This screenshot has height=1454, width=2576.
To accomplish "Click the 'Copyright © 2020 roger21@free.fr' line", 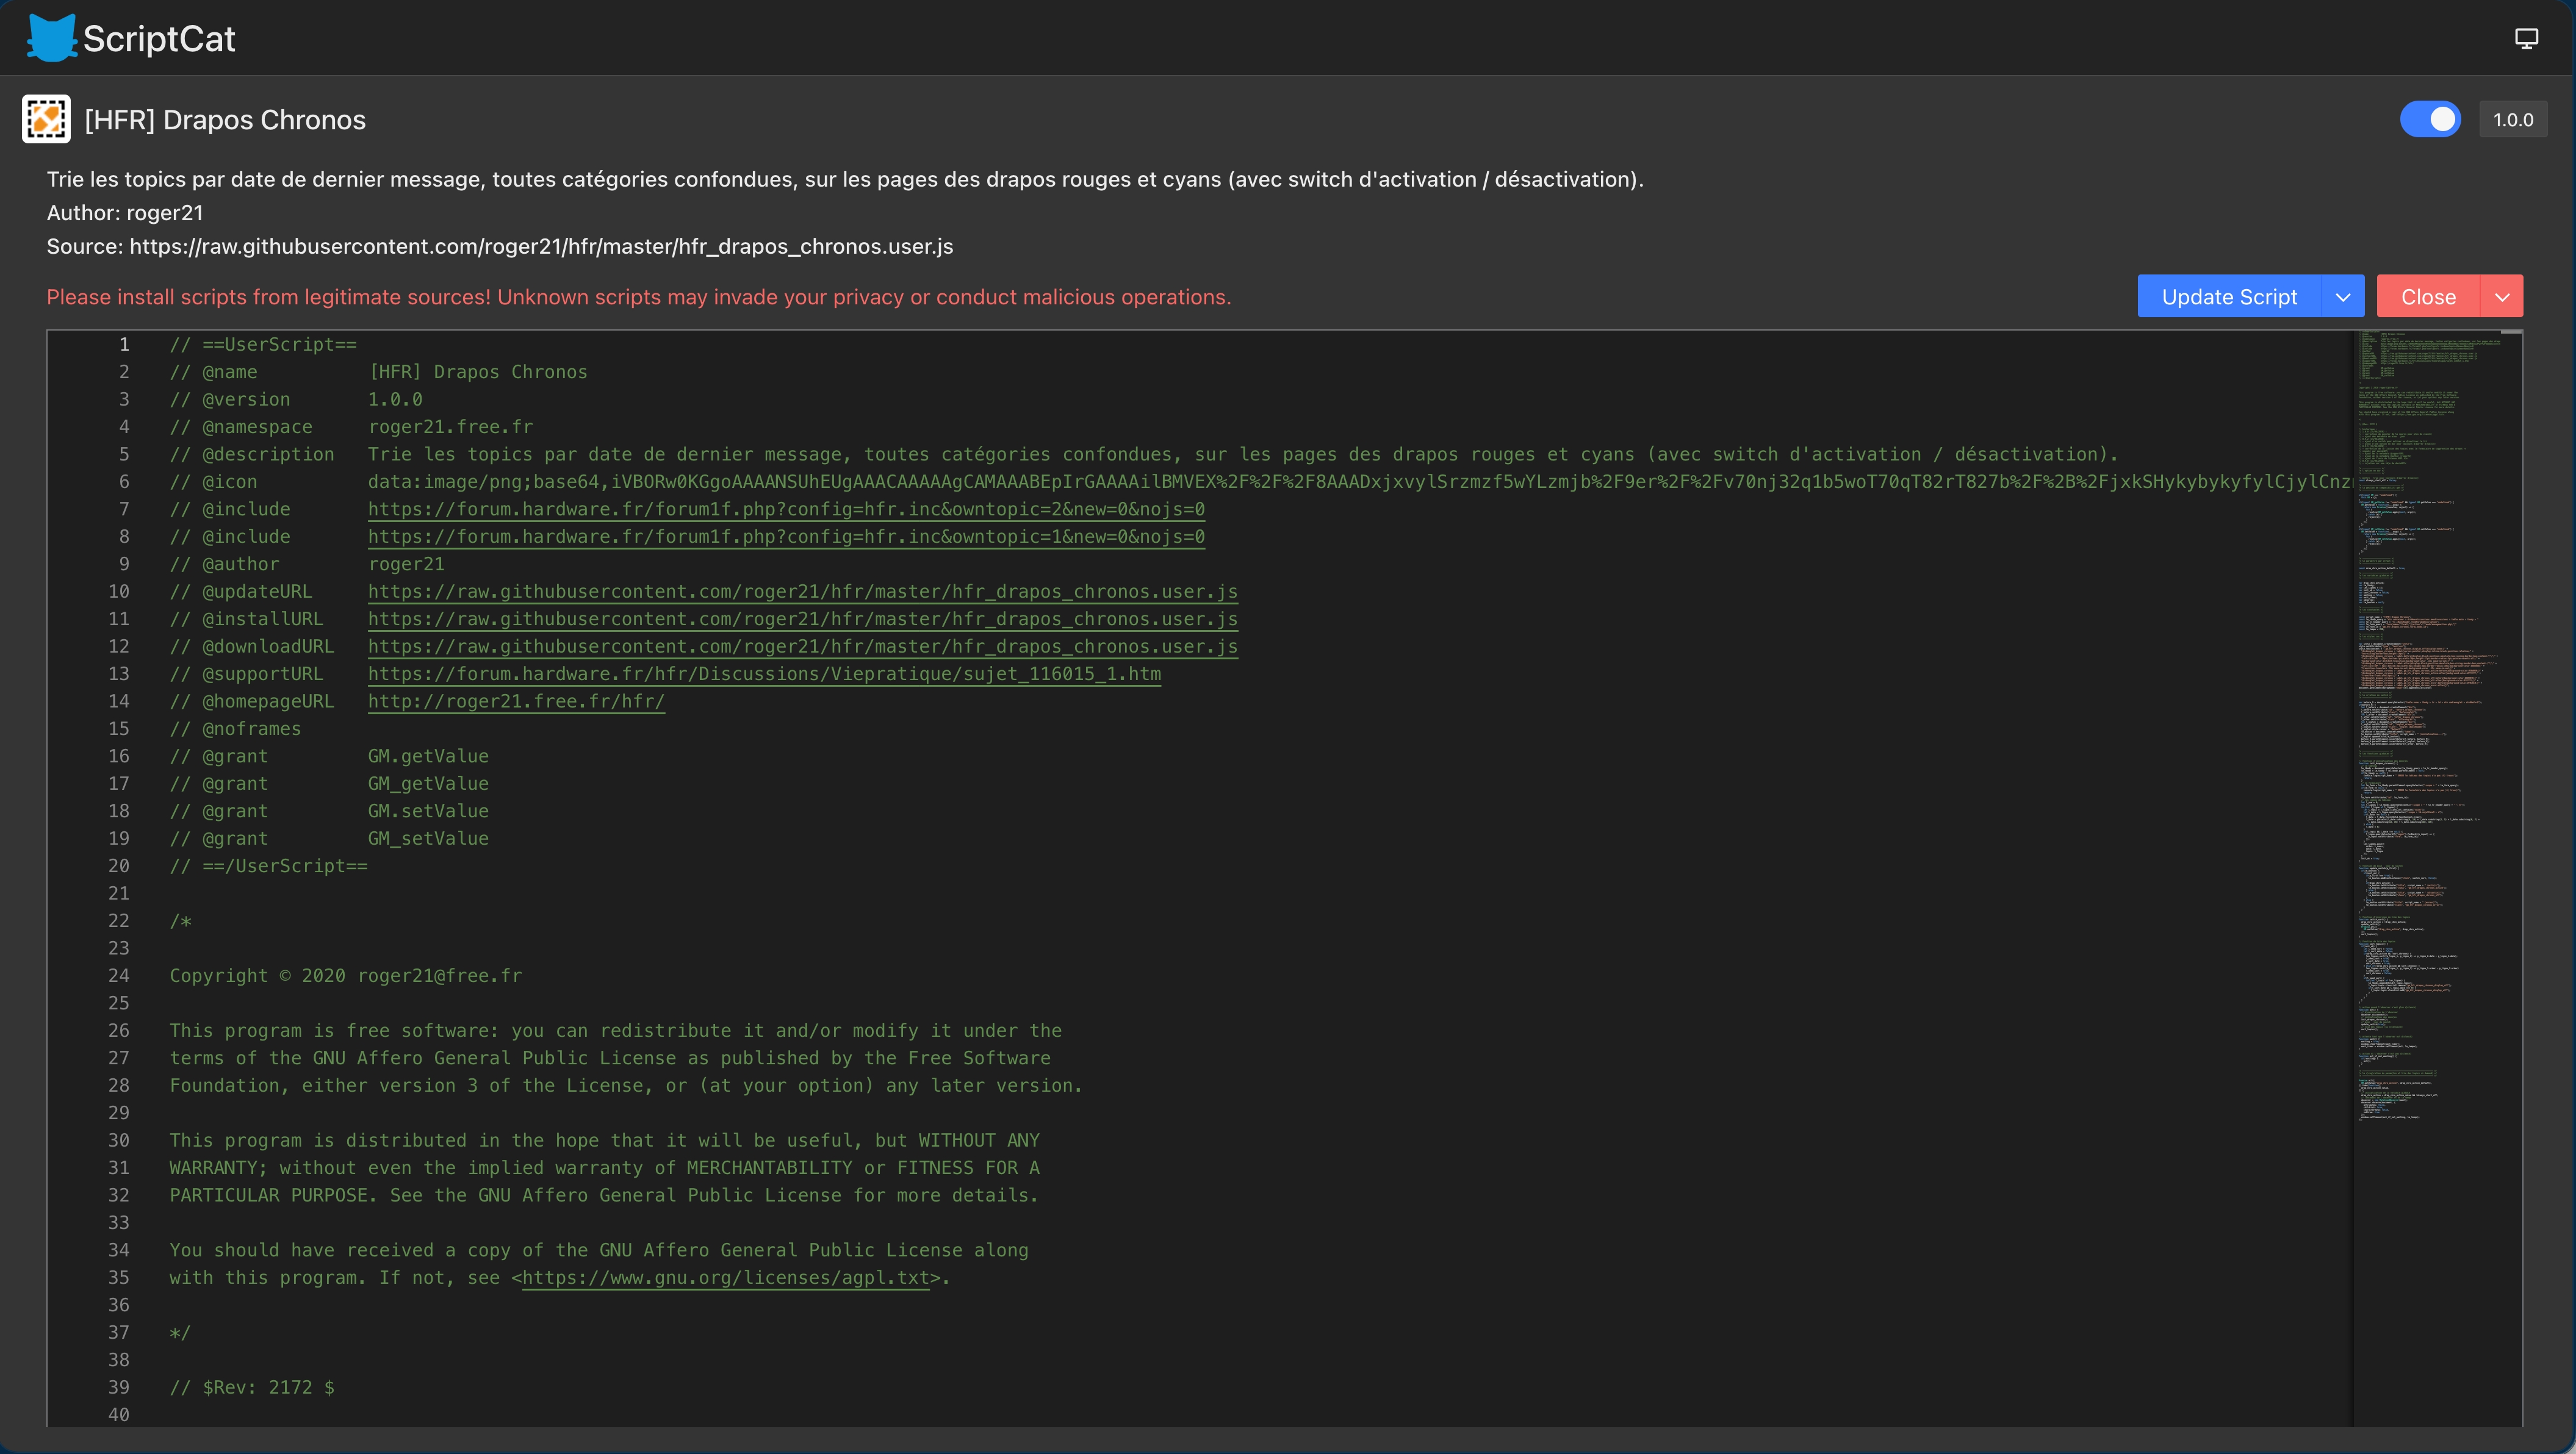I will point(346,975).
